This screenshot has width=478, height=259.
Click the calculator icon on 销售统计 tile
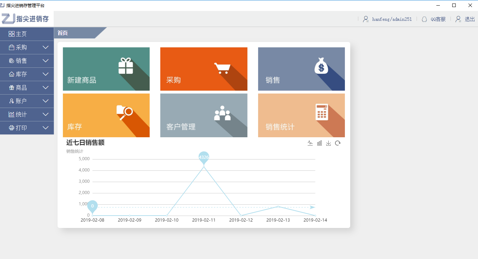pos(322,112)
